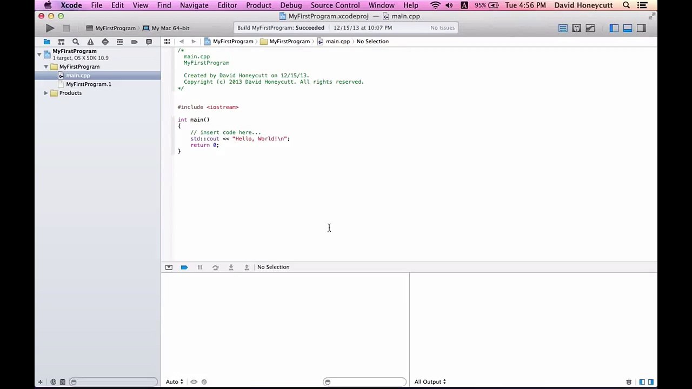Show recently edited files via the clock filter

tap(53, 382)
